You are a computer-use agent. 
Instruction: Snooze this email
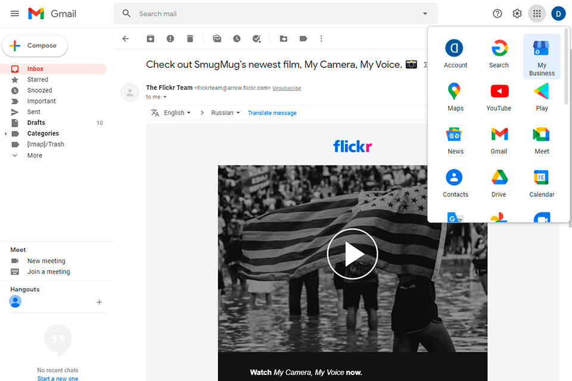(237, 39)
